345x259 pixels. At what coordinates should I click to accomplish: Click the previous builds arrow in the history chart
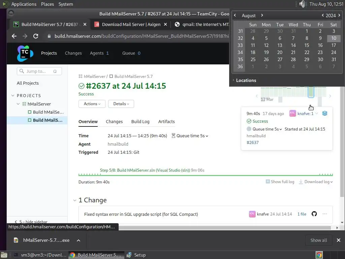[256, 96]
